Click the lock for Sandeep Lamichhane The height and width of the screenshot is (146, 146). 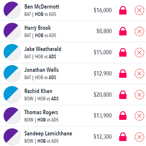pos(123,137)
